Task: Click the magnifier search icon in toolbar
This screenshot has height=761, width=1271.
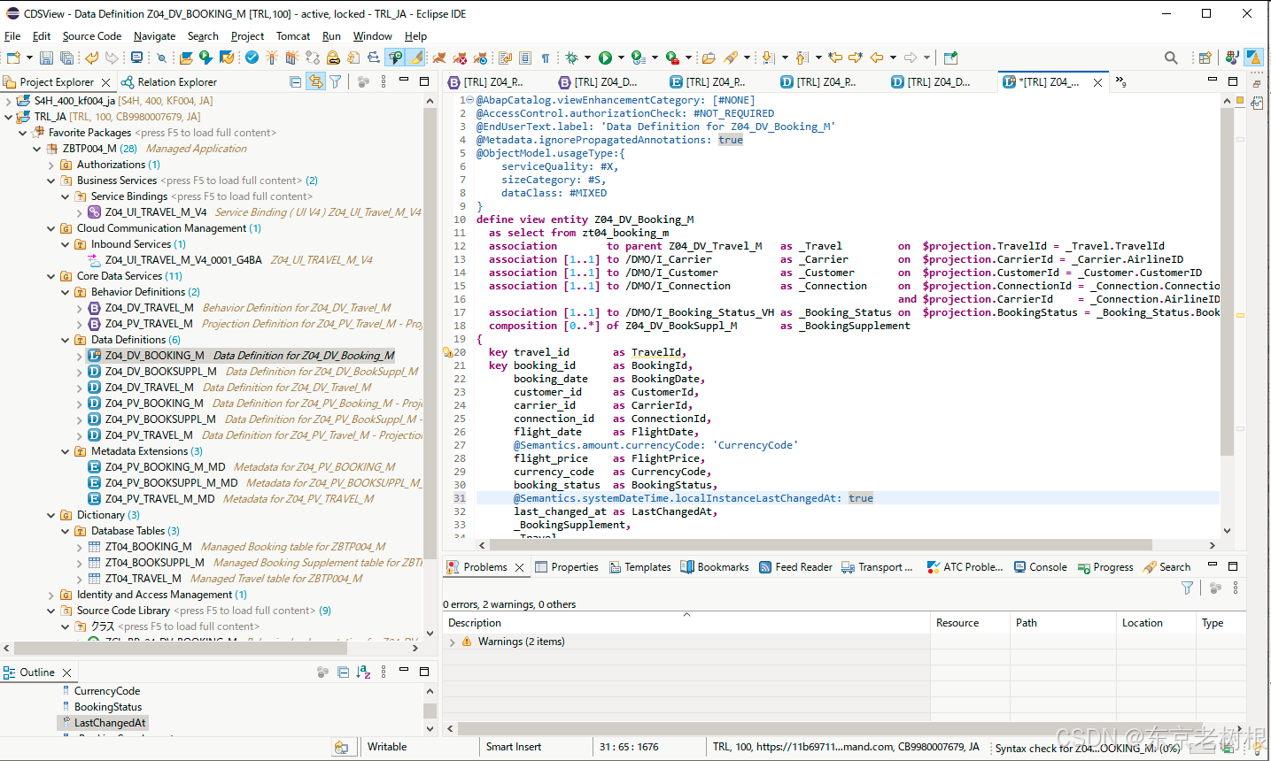Action: click(1171, 58)
